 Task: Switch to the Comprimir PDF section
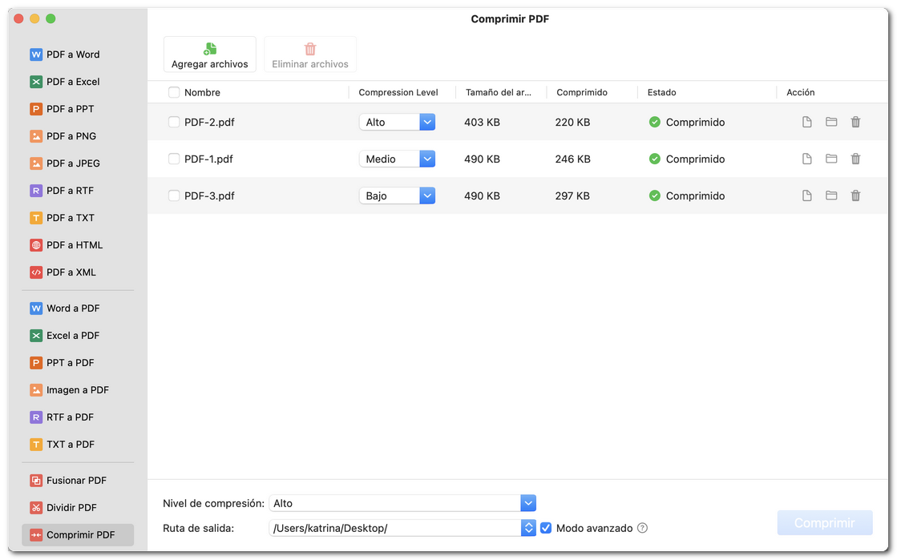(x=76, y=534)
